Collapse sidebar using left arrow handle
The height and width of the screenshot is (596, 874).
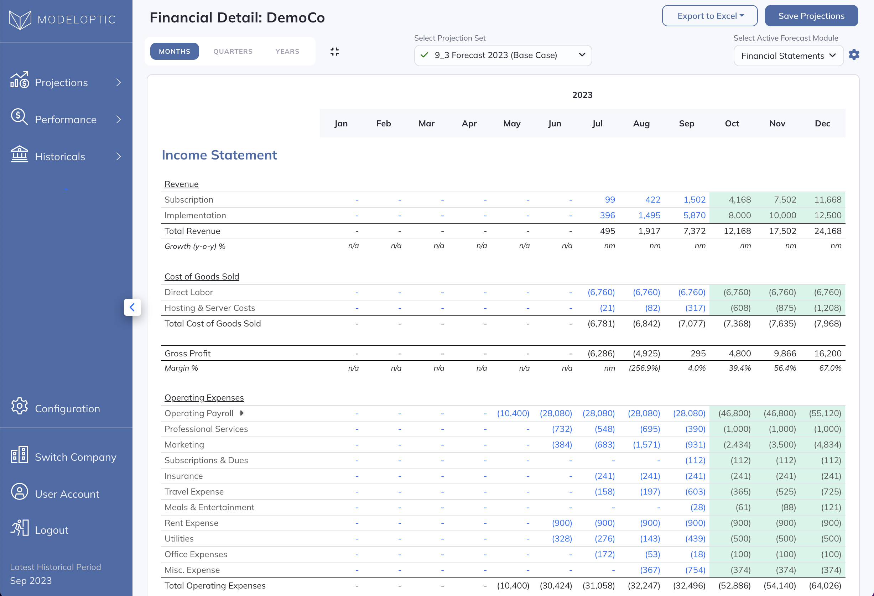click(x=132, y=307)
